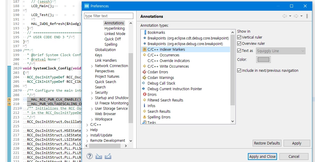Image resolution: width=315 pixels, height=162 pixels.
Task: Click the Infos 'i' icon
Action: pyautogui.click(x=144, y=106)
